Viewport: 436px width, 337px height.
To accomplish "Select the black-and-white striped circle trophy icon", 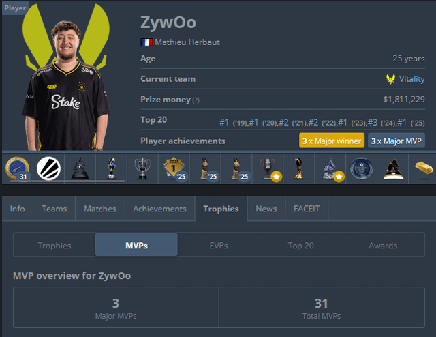I will pos(48,168).
